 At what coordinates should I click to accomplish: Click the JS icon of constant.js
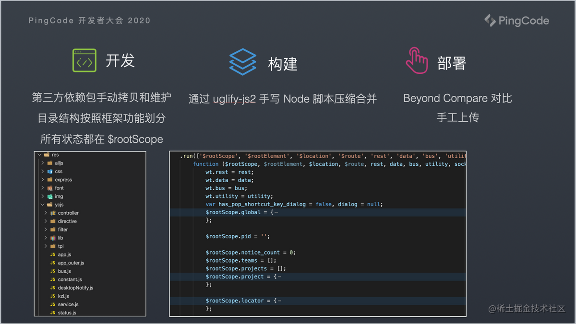[53, 279]
